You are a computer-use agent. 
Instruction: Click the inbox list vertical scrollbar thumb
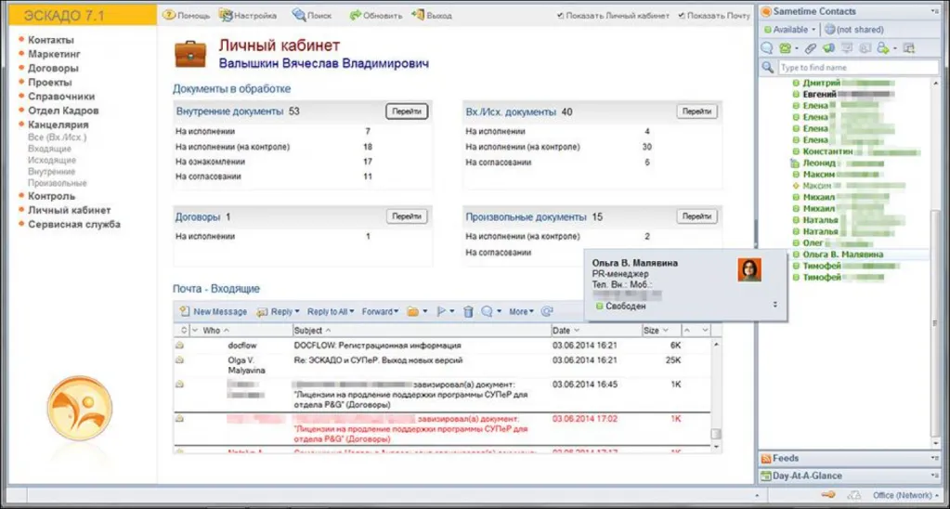(x=715, y=434)
